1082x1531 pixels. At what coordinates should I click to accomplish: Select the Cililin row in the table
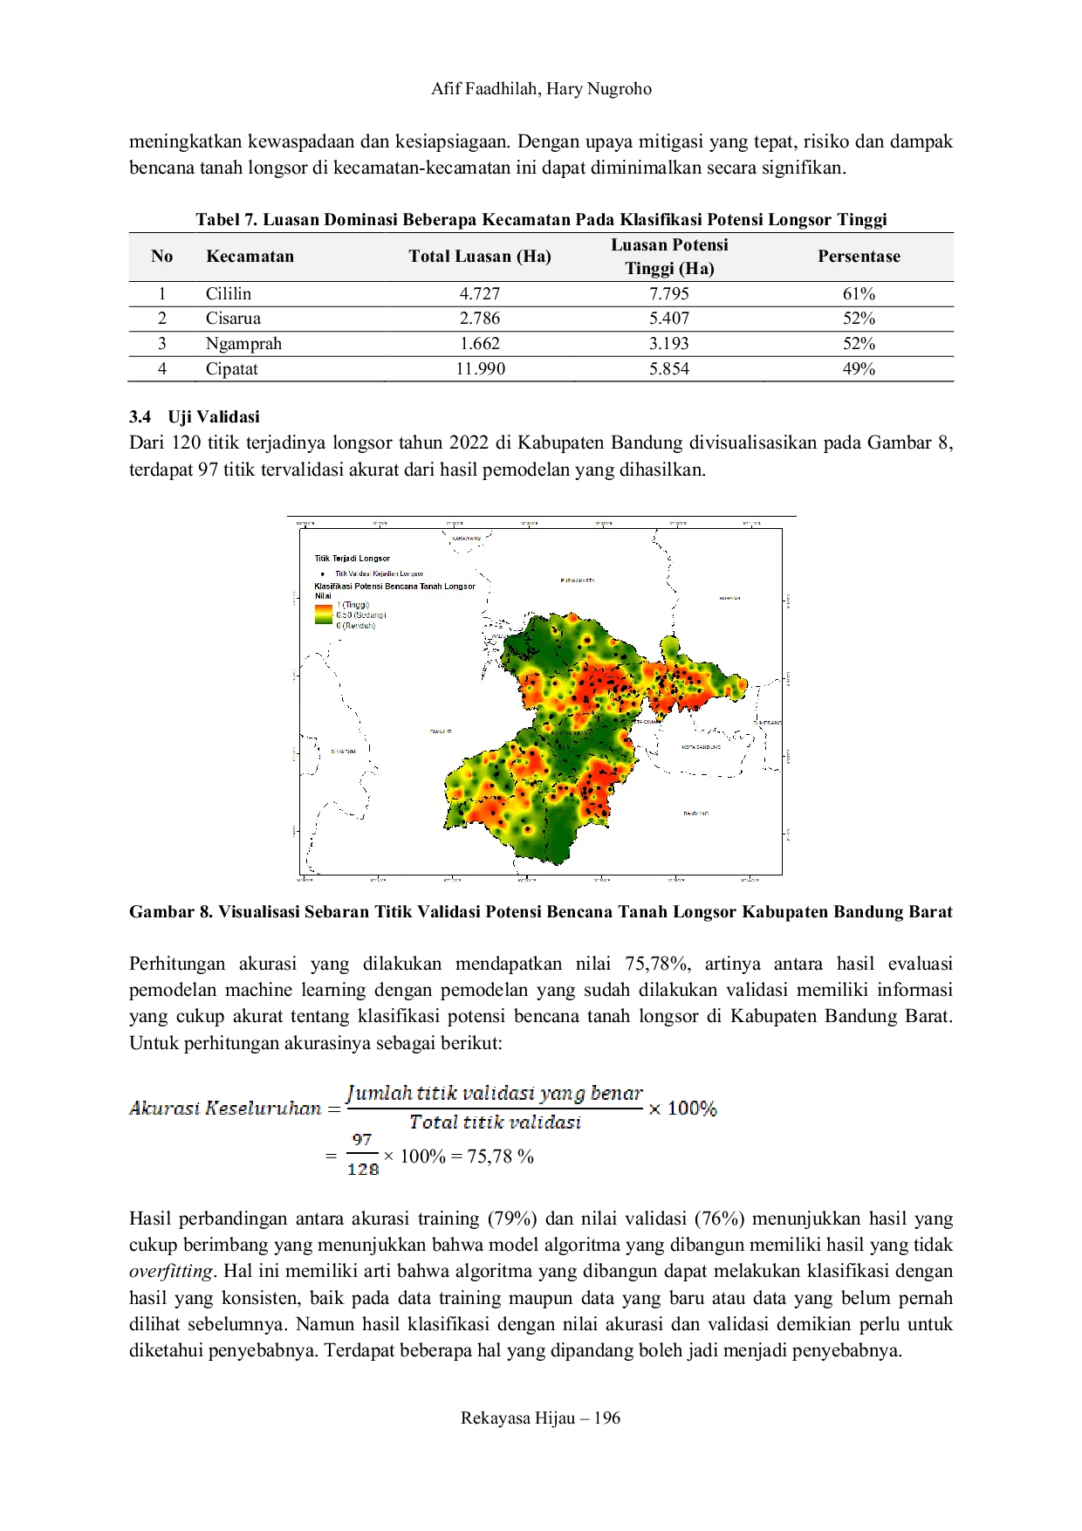(x=541, y=294)
